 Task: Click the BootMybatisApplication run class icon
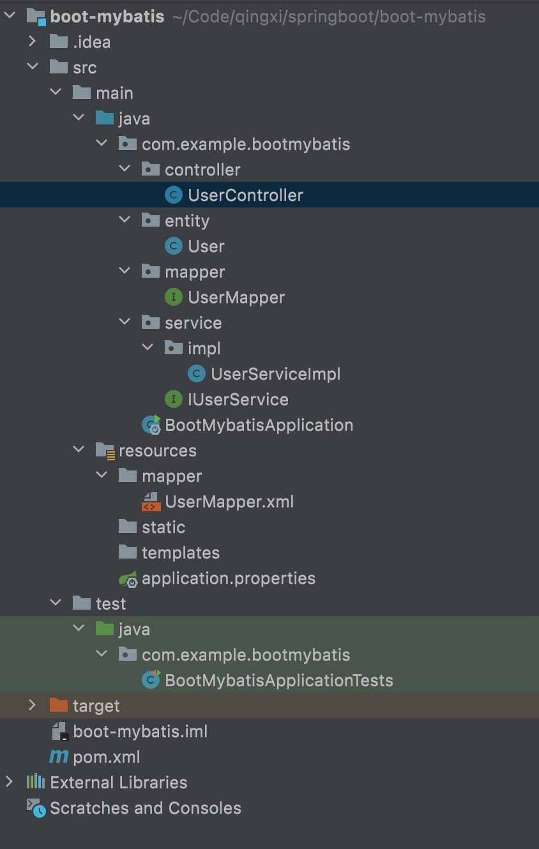tap(151, 425)
